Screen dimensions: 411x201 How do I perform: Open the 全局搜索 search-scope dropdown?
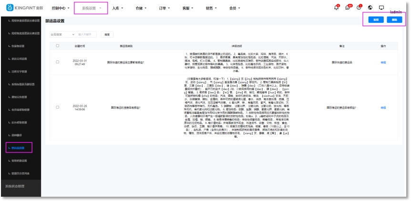62,35
